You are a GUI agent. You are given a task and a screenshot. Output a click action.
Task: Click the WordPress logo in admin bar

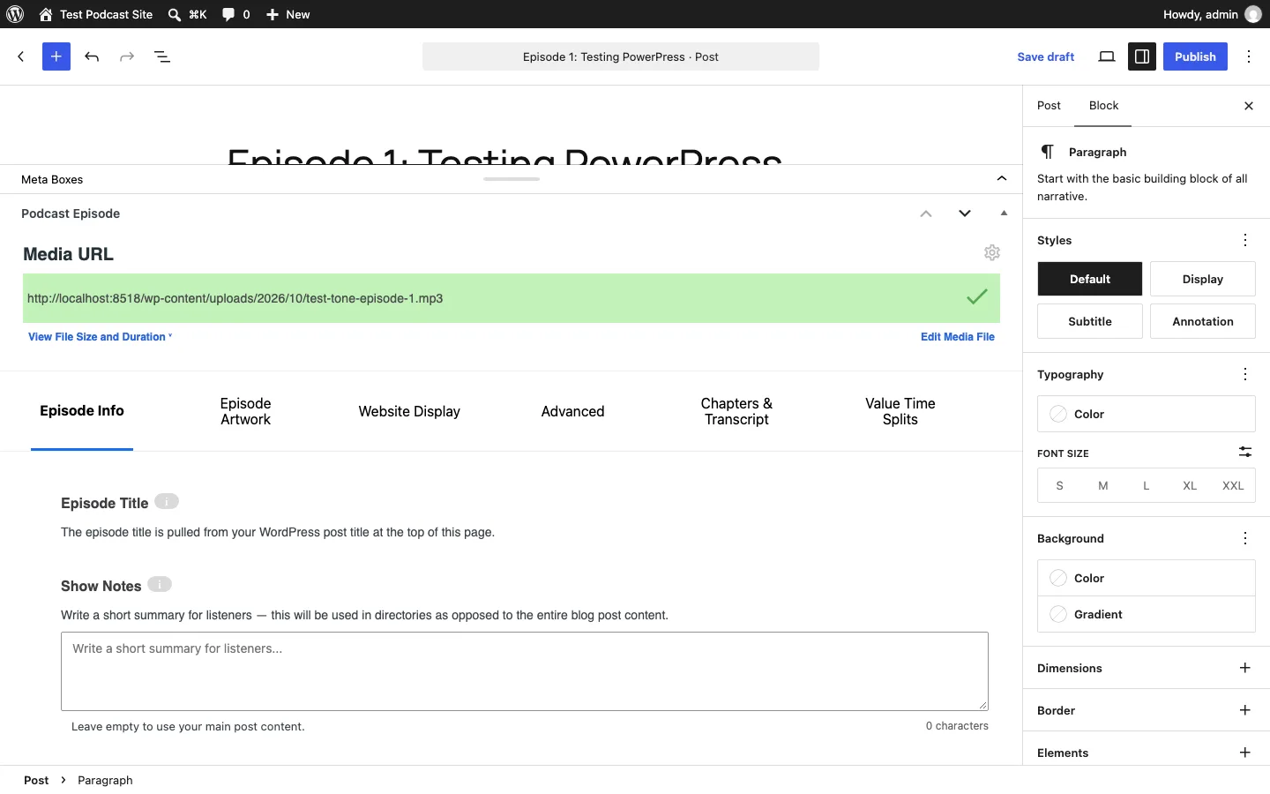tap(15, 14)
